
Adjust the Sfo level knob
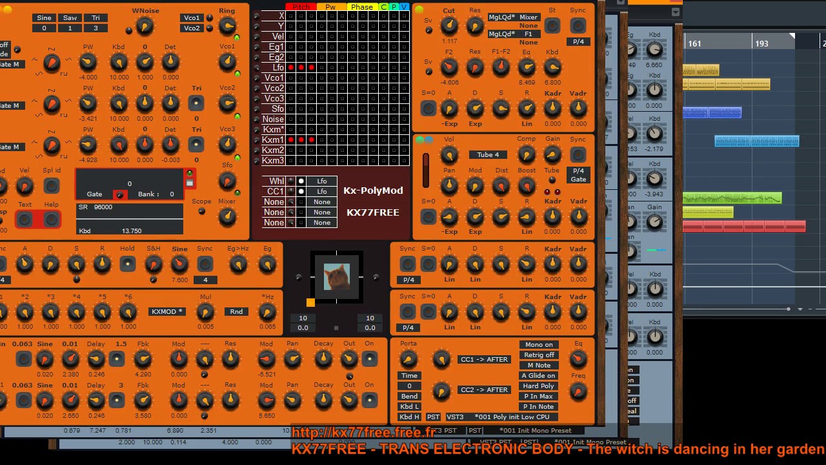227,181
